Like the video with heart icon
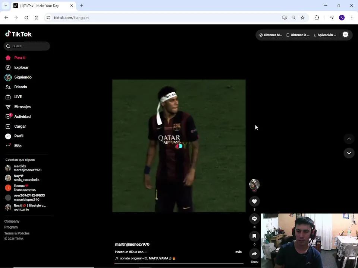Image resolution: width=358 pixels, height=268 pixels. tap(254, 201)
